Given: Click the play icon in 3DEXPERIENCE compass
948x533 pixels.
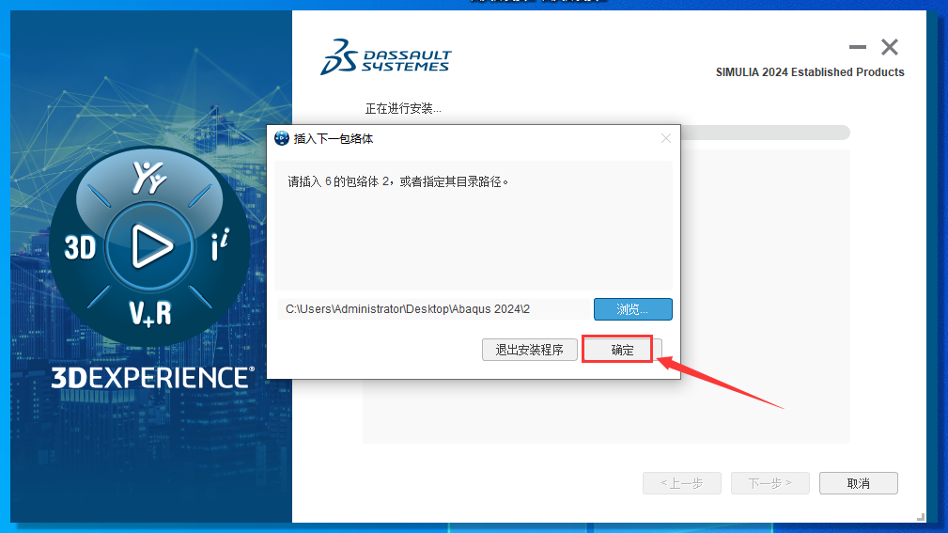Looking at the screenshot, I should [x=150, y=245].
